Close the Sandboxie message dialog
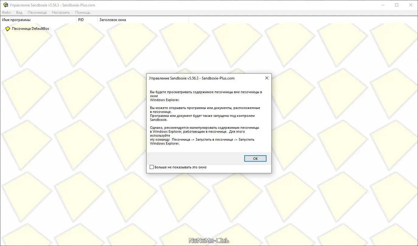The image size is (418, 246). tap(267, 78)
